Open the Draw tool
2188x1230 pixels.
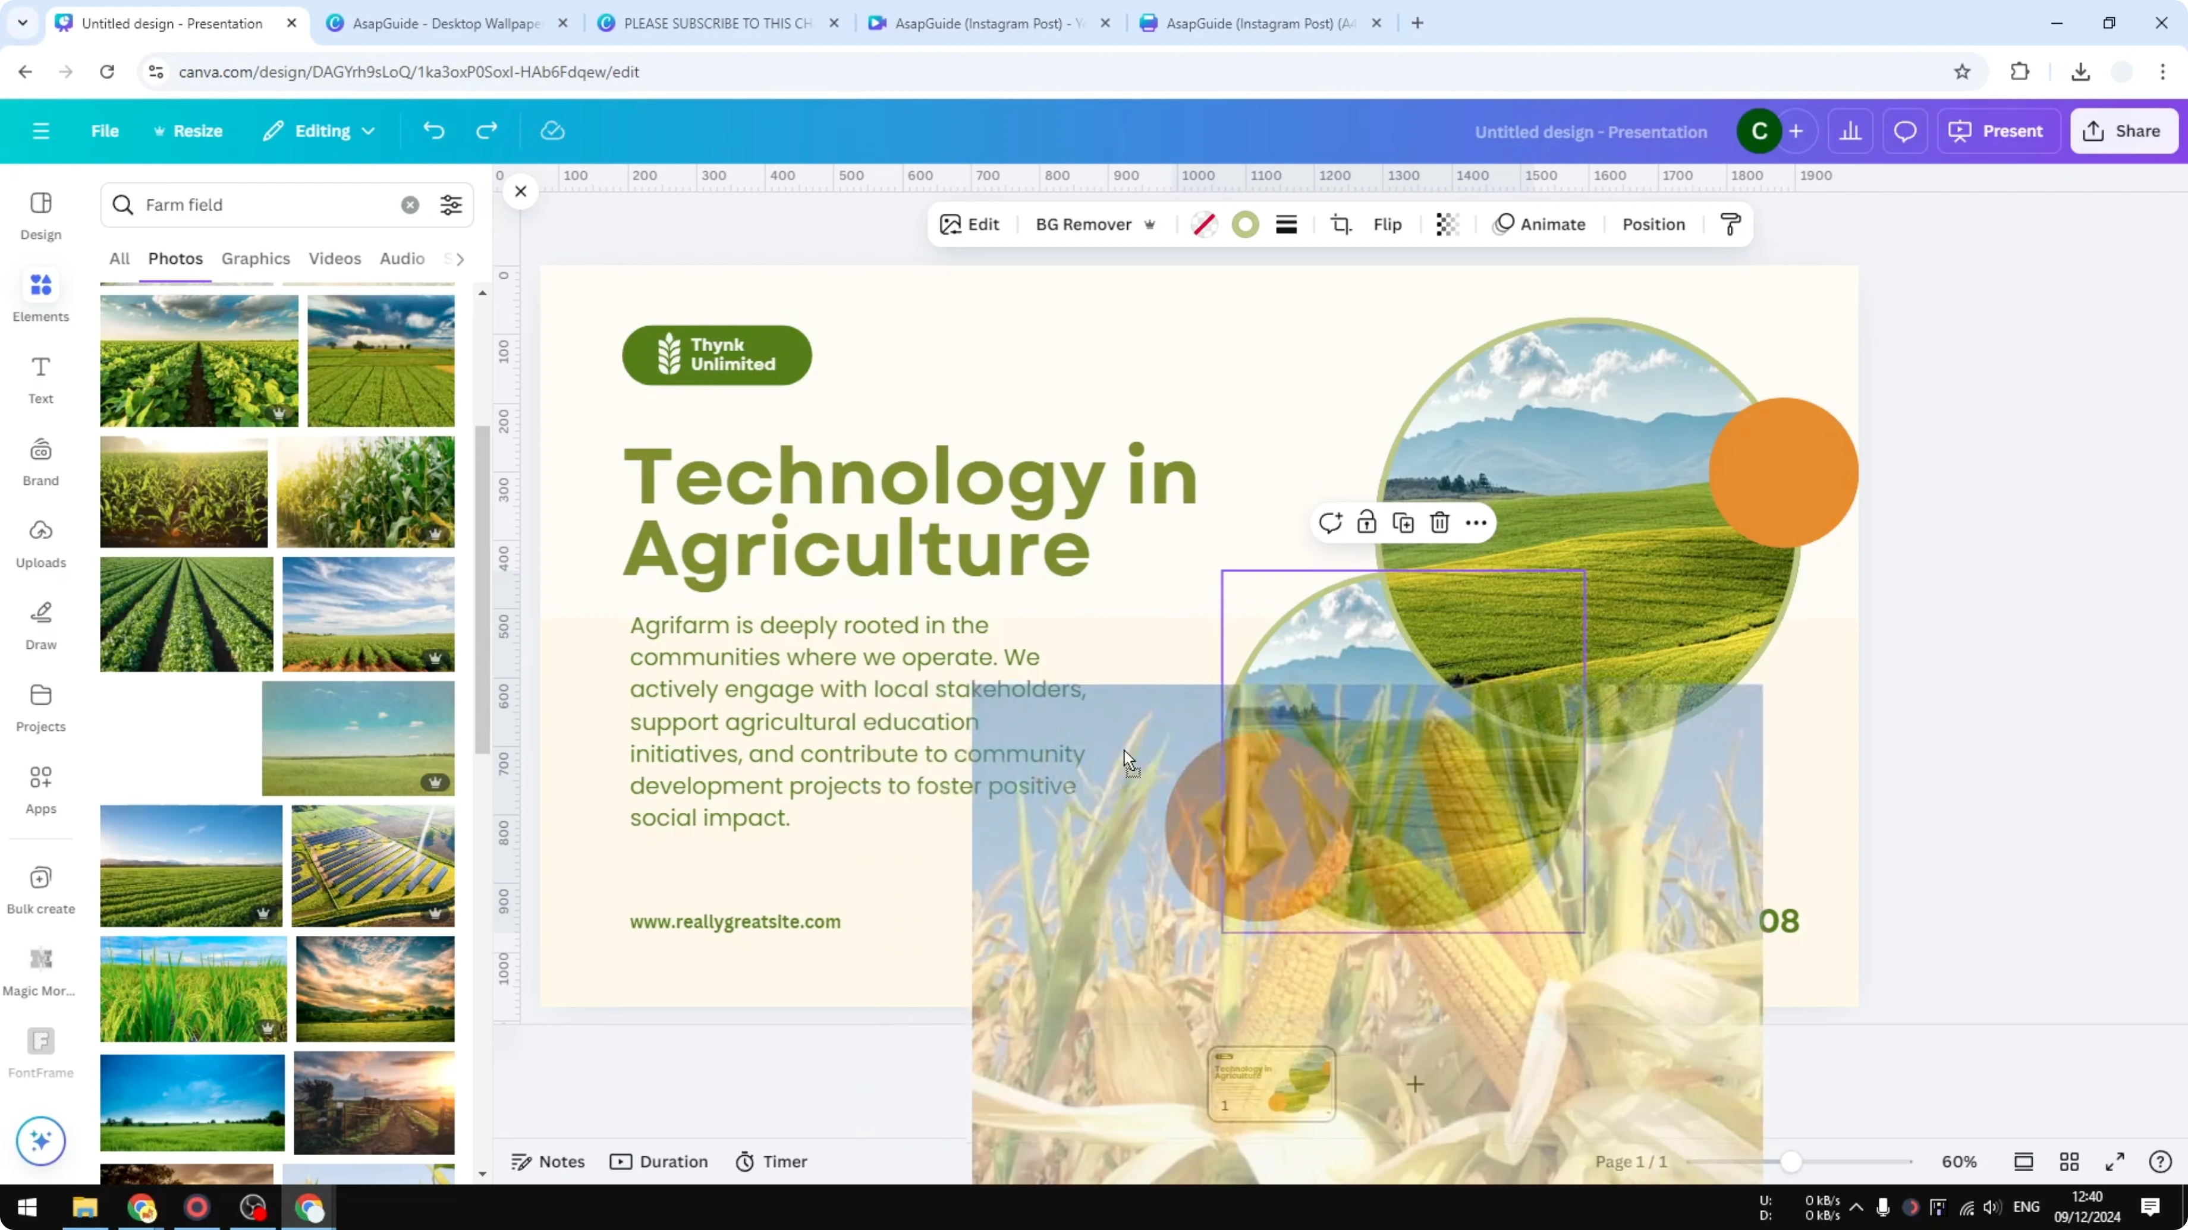pos(40,624)
